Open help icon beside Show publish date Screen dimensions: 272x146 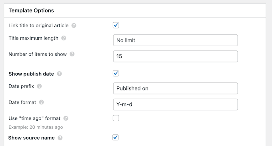[x=59, y=74]
